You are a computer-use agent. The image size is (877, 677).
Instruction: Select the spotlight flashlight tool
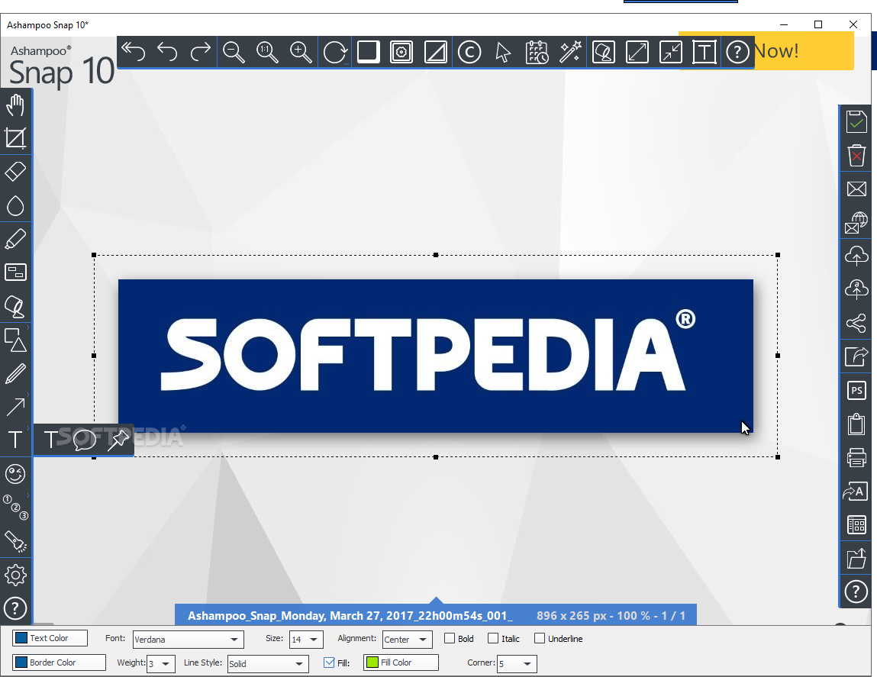coord(15,542)
